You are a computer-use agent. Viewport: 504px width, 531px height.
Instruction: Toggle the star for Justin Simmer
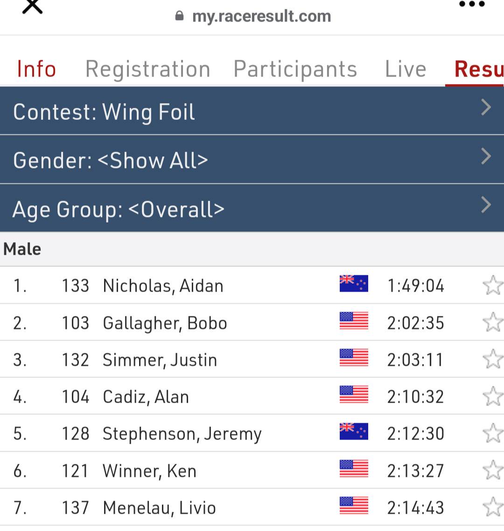click(492, 360)
